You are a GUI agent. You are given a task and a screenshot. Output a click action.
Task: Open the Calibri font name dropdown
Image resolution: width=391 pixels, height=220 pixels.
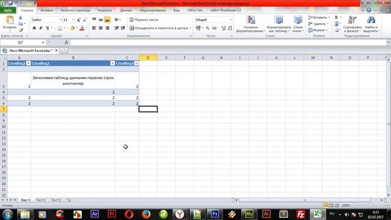pos(60,20)
